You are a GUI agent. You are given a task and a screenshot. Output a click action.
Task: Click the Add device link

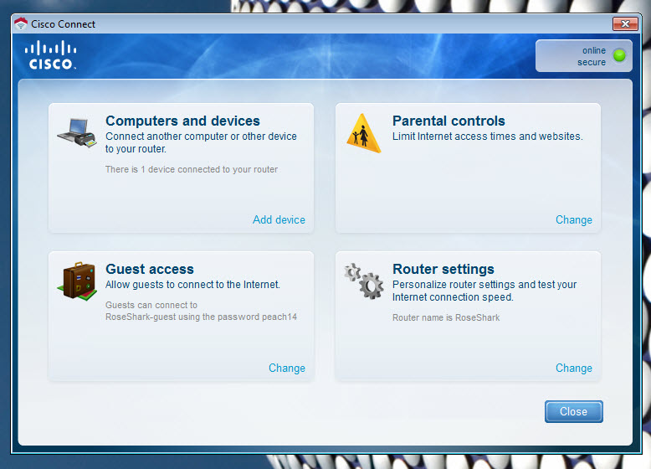(x=279, y=219)
